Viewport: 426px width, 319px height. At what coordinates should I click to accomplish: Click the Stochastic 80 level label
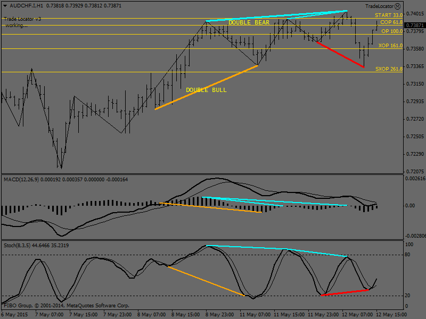click(407, 255)
